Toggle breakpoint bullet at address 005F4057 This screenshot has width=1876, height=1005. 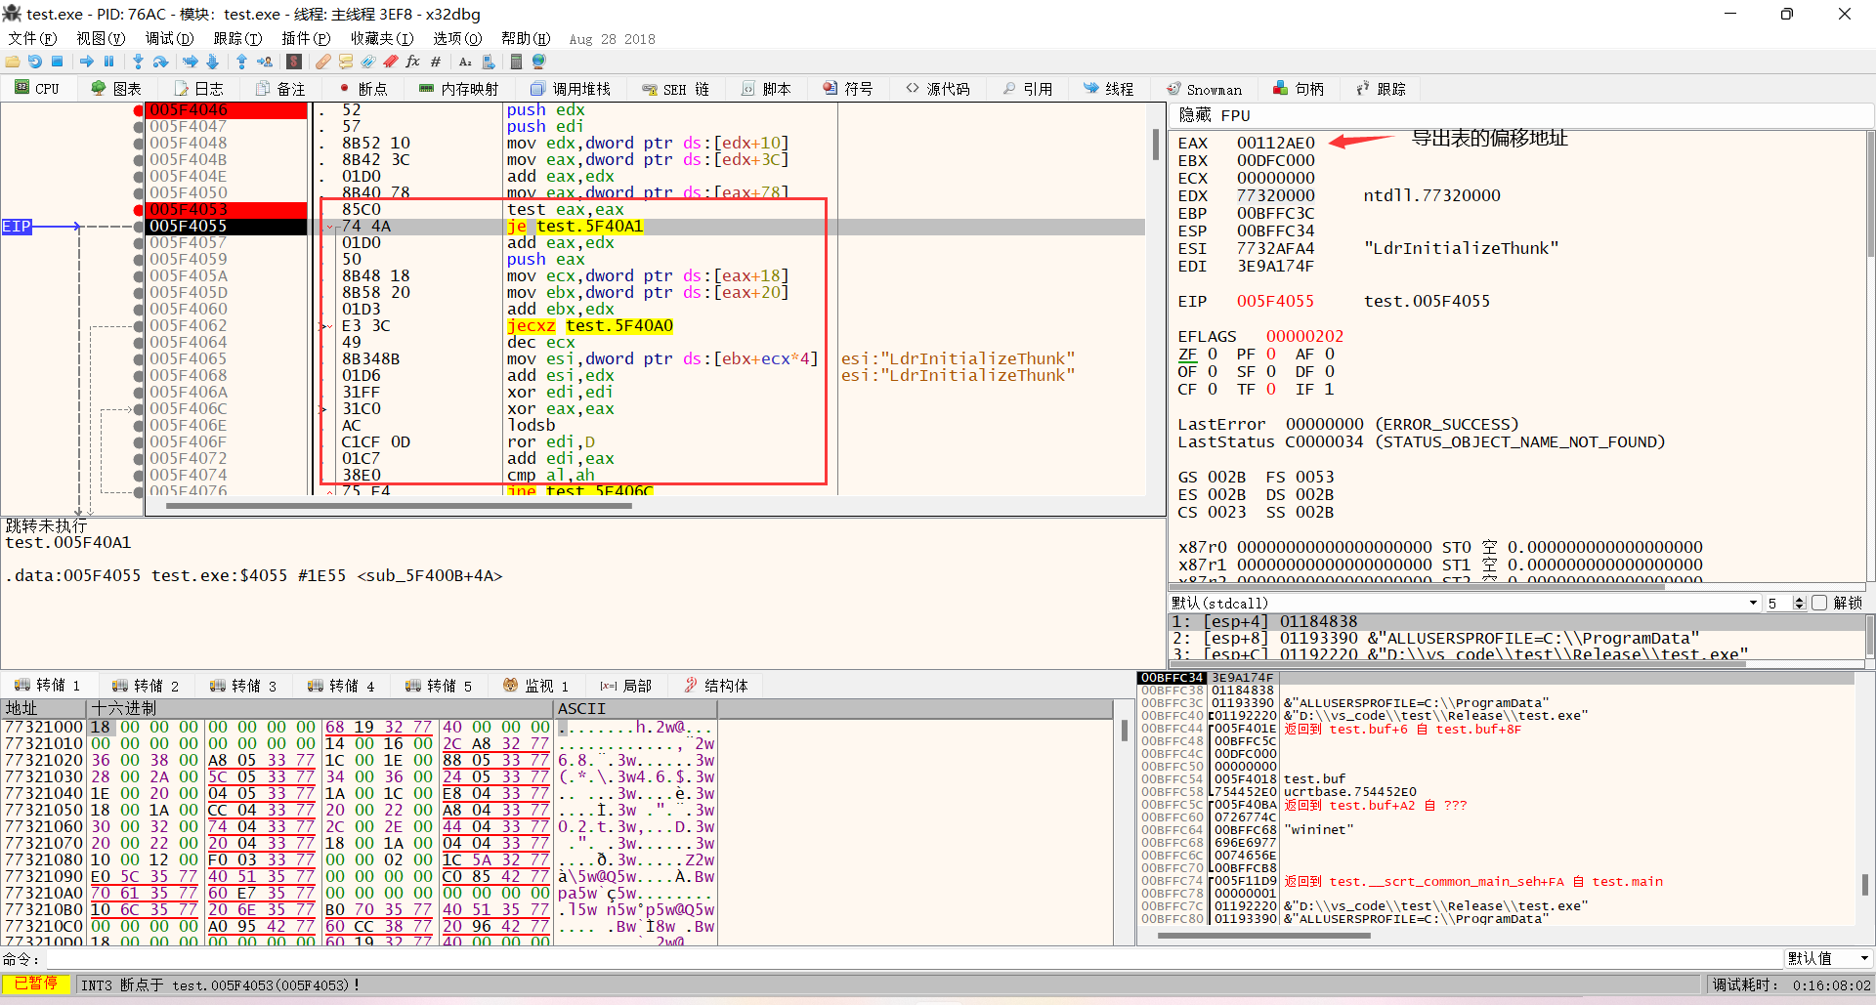[139, 242]
